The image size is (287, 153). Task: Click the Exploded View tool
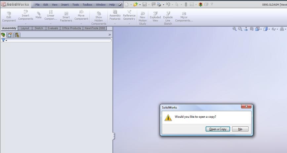click(x=155, y=17)
